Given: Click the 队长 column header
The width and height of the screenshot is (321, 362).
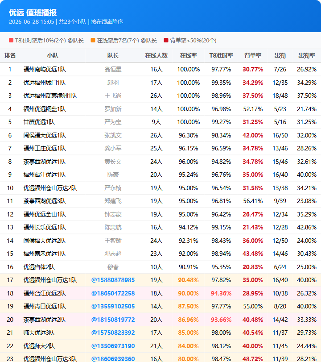Looking at the screenshot, I should point(113,55).
